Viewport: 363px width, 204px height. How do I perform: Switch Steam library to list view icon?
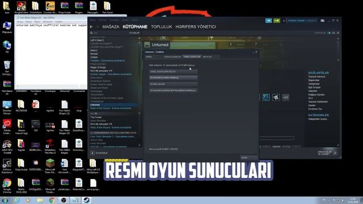pyautogui.click(x=334, y=33)
